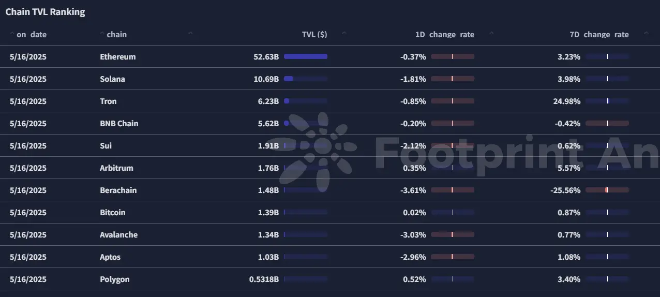Click the TVL ($) column header
The width and height of the screenshot is (660, 297).
(314, 35)
